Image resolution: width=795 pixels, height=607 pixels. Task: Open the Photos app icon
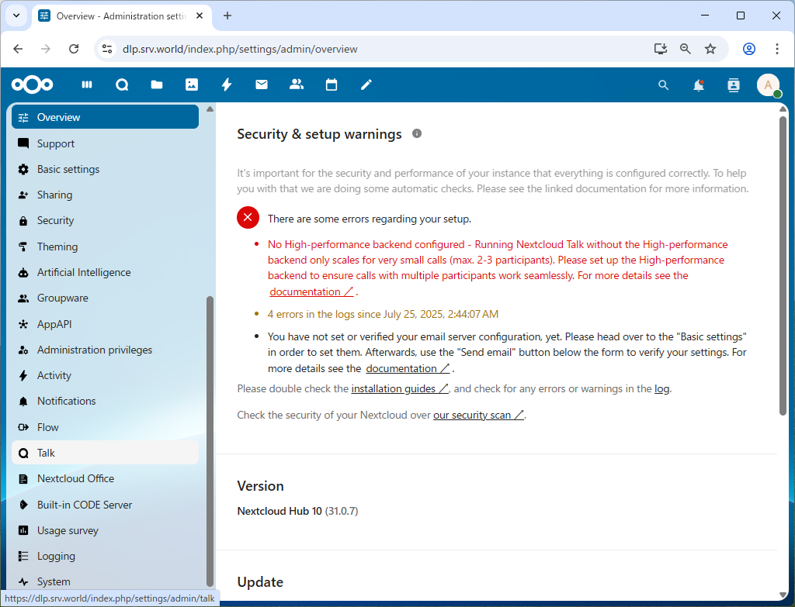click(192, 84)
